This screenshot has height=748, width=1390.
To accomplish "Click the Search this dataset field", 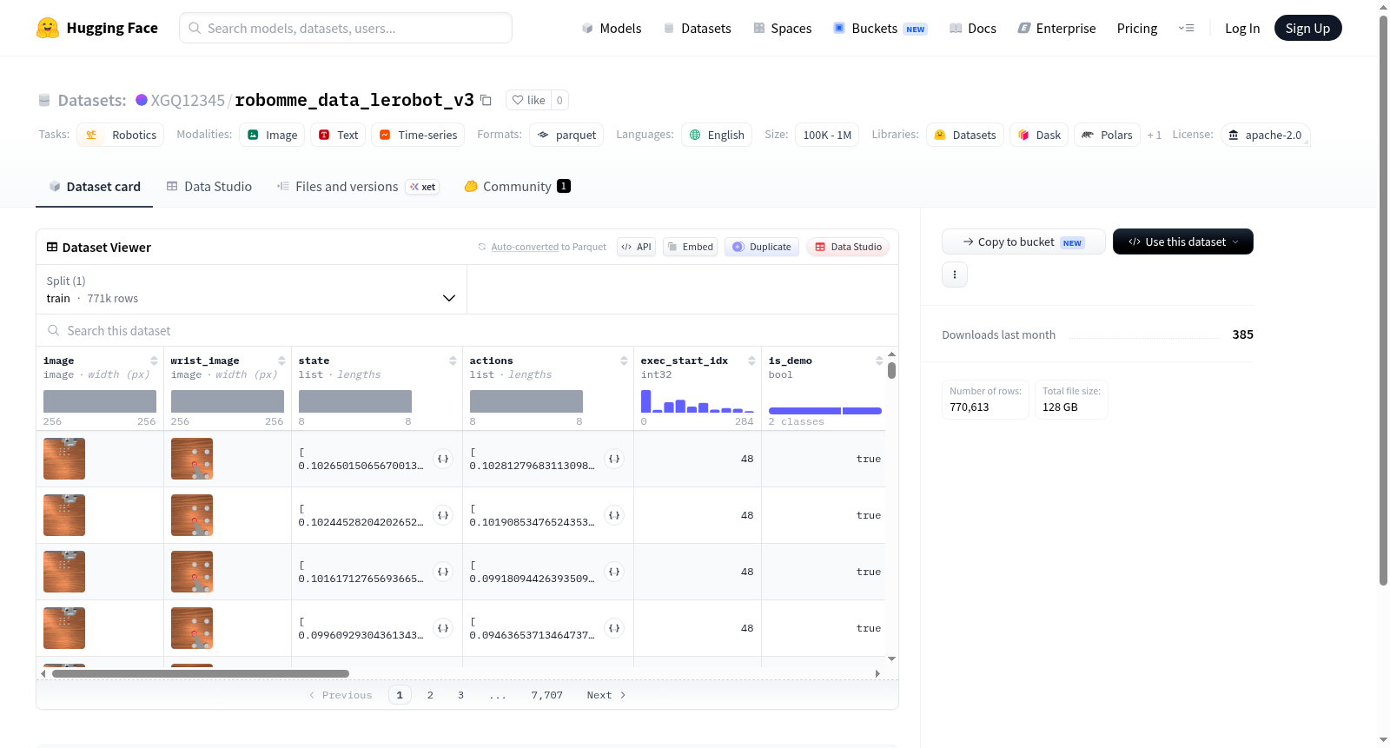I will pos(467,330).
